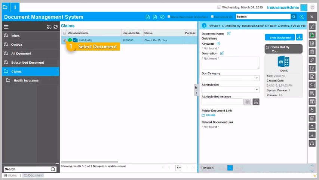Enable Document No checkbox
This screenshot has width=319, height=180.
212,17
